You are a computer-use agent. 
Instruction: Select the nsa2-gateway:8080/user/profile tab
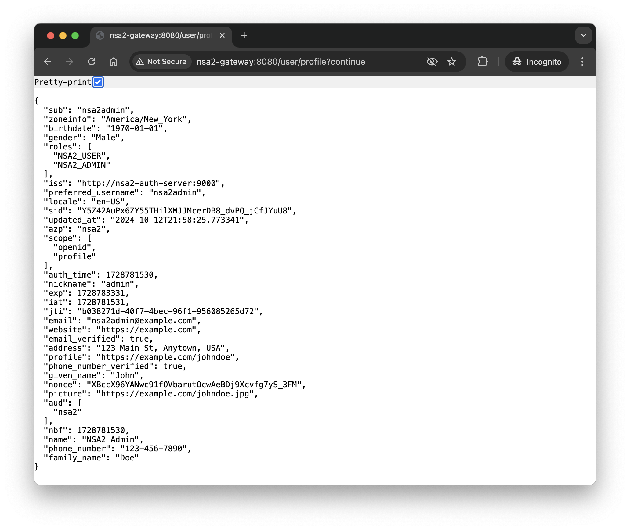pyautogui.click(x=161, y=36)
